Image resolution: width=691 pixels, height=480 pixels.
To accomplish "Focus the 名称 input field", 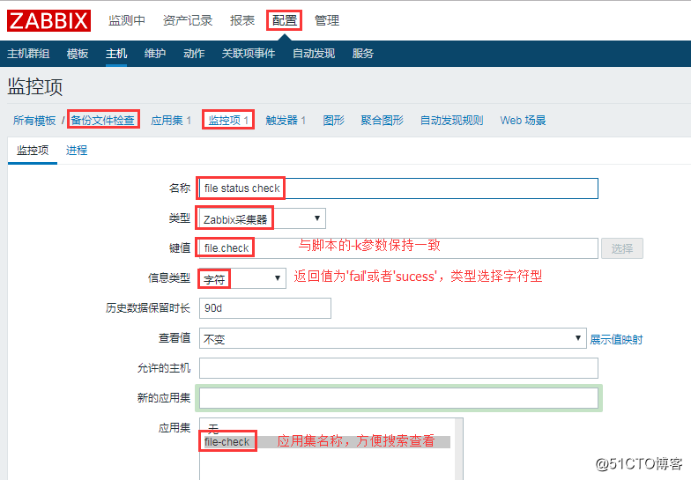I will click(398, 188).
